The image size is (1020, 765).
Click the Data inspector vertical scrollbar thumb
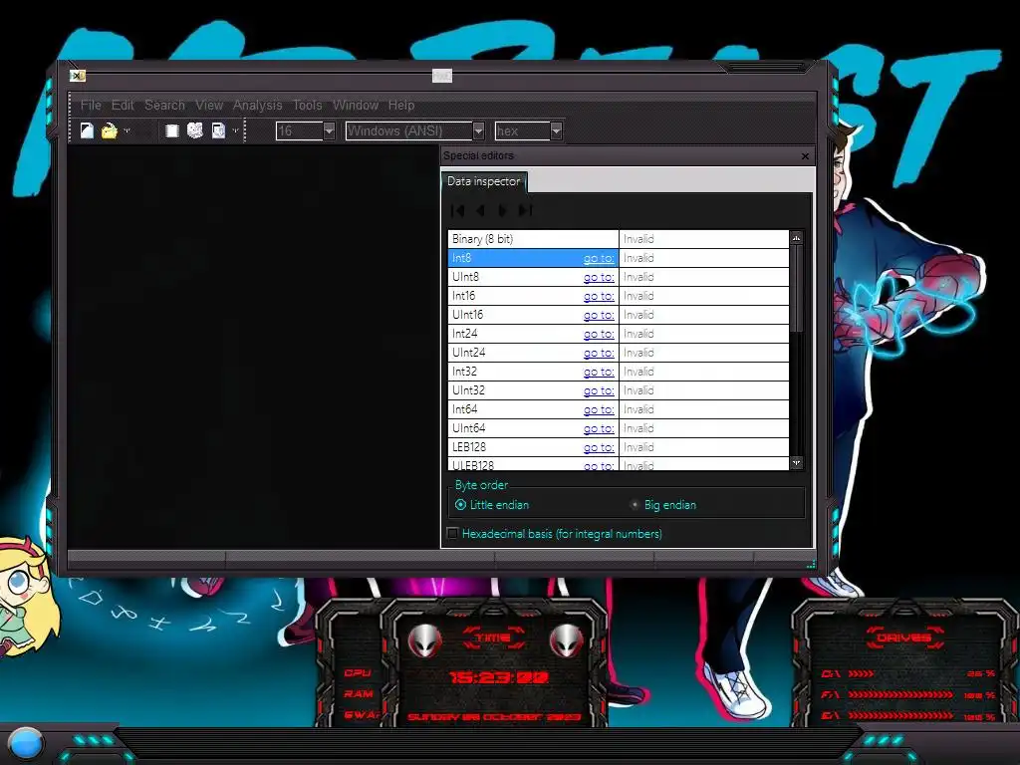point(796,288)
